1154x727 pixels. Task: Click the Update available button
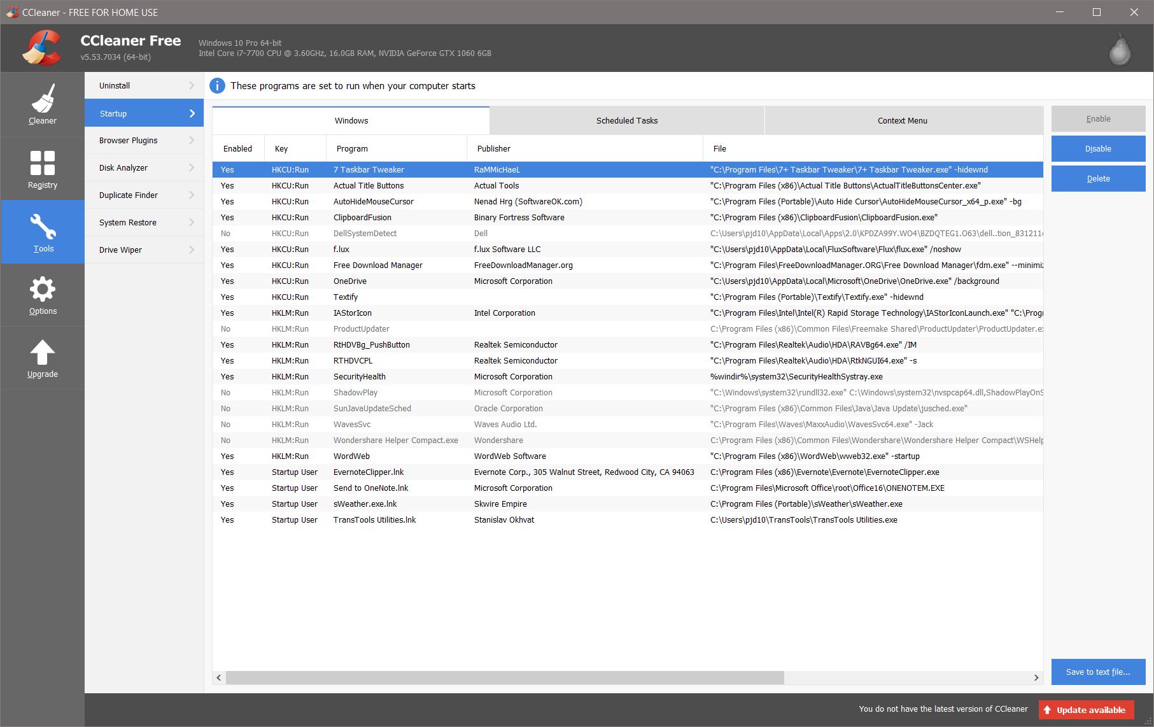click(x=1086, y=710)
